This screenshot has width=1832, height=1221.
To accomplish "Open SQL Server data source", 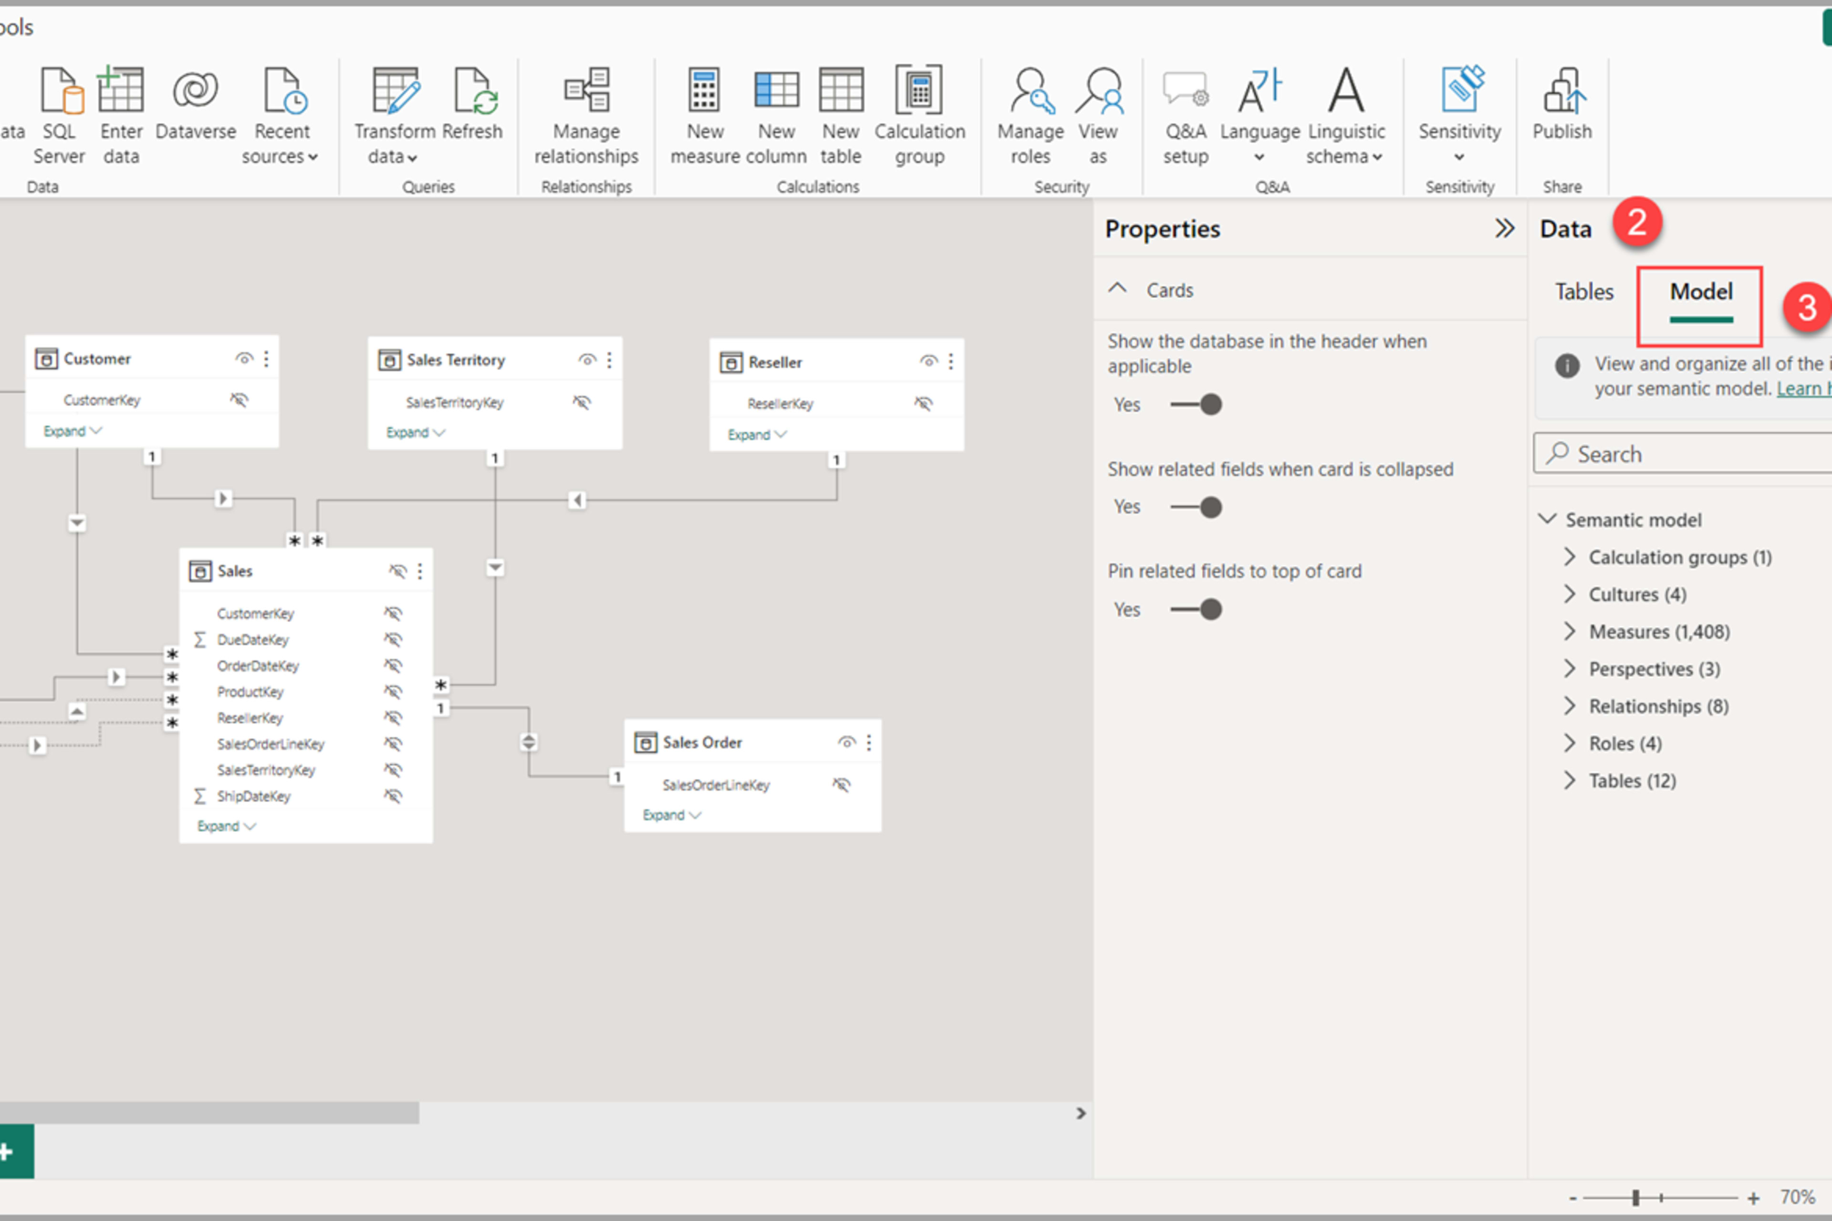I will [60, 115].
